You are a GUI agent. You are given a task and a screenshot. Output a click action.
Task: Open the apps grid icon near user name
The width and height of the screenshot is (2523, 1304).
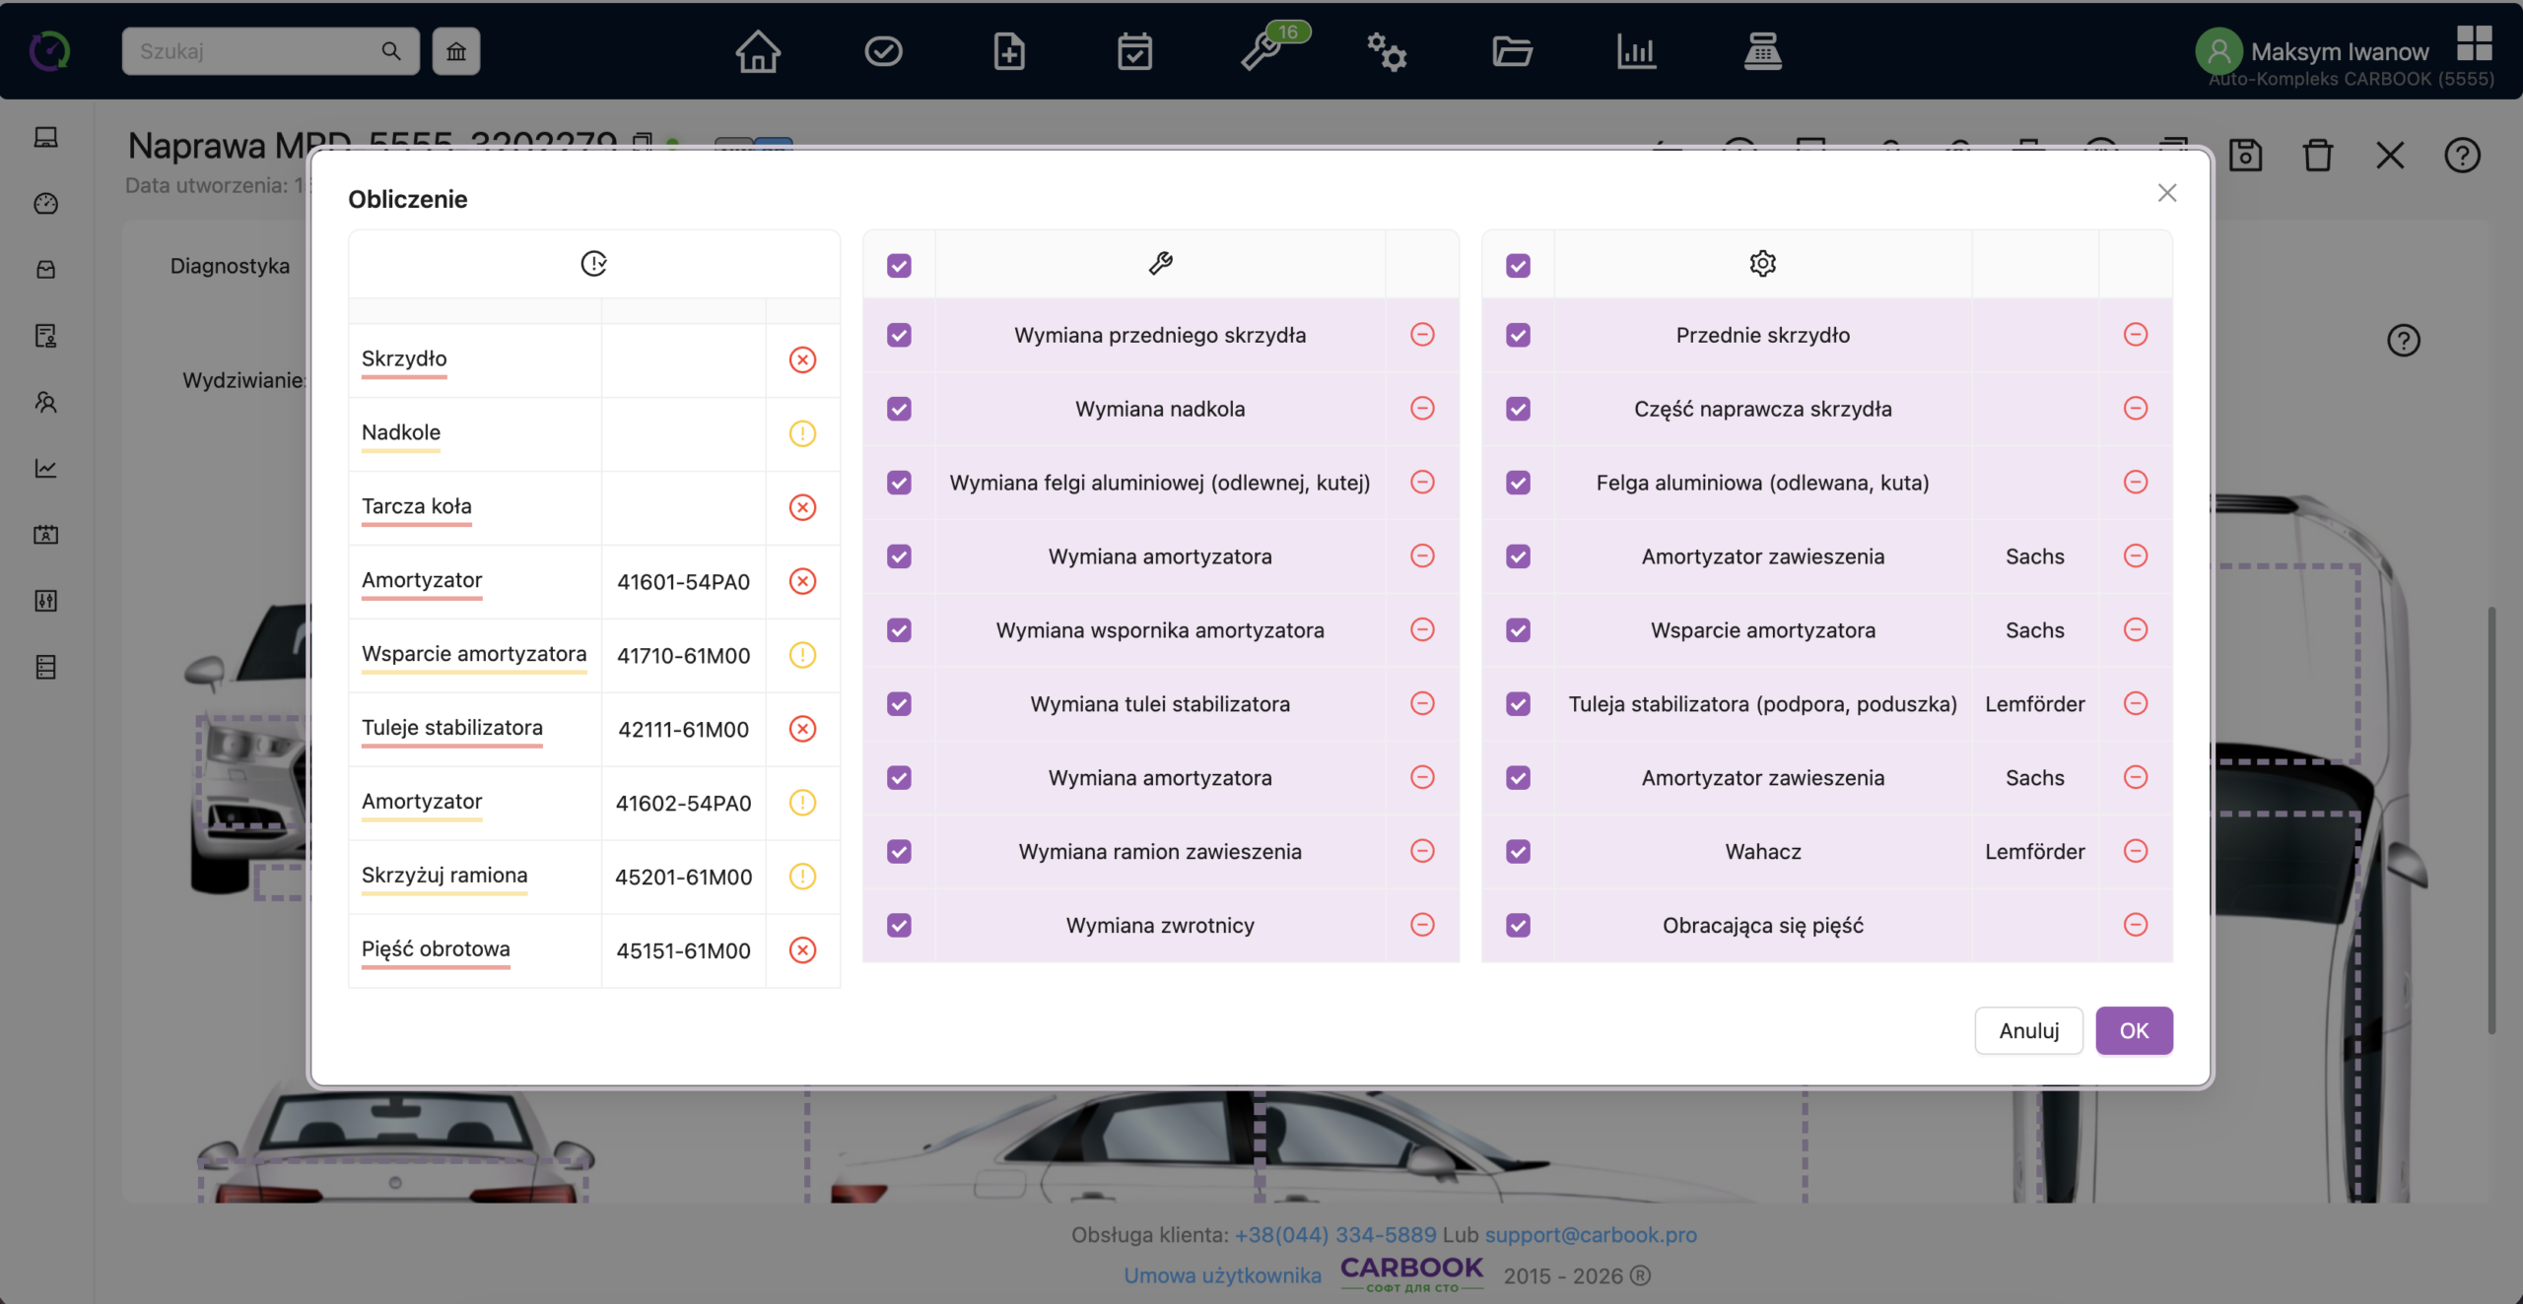tap(2475, 43)
